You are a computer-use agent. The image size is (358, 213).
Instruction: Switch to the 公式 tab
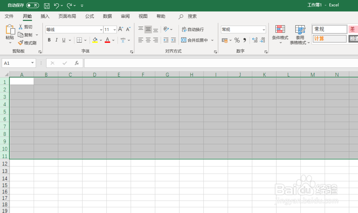(x=89, y=16)
